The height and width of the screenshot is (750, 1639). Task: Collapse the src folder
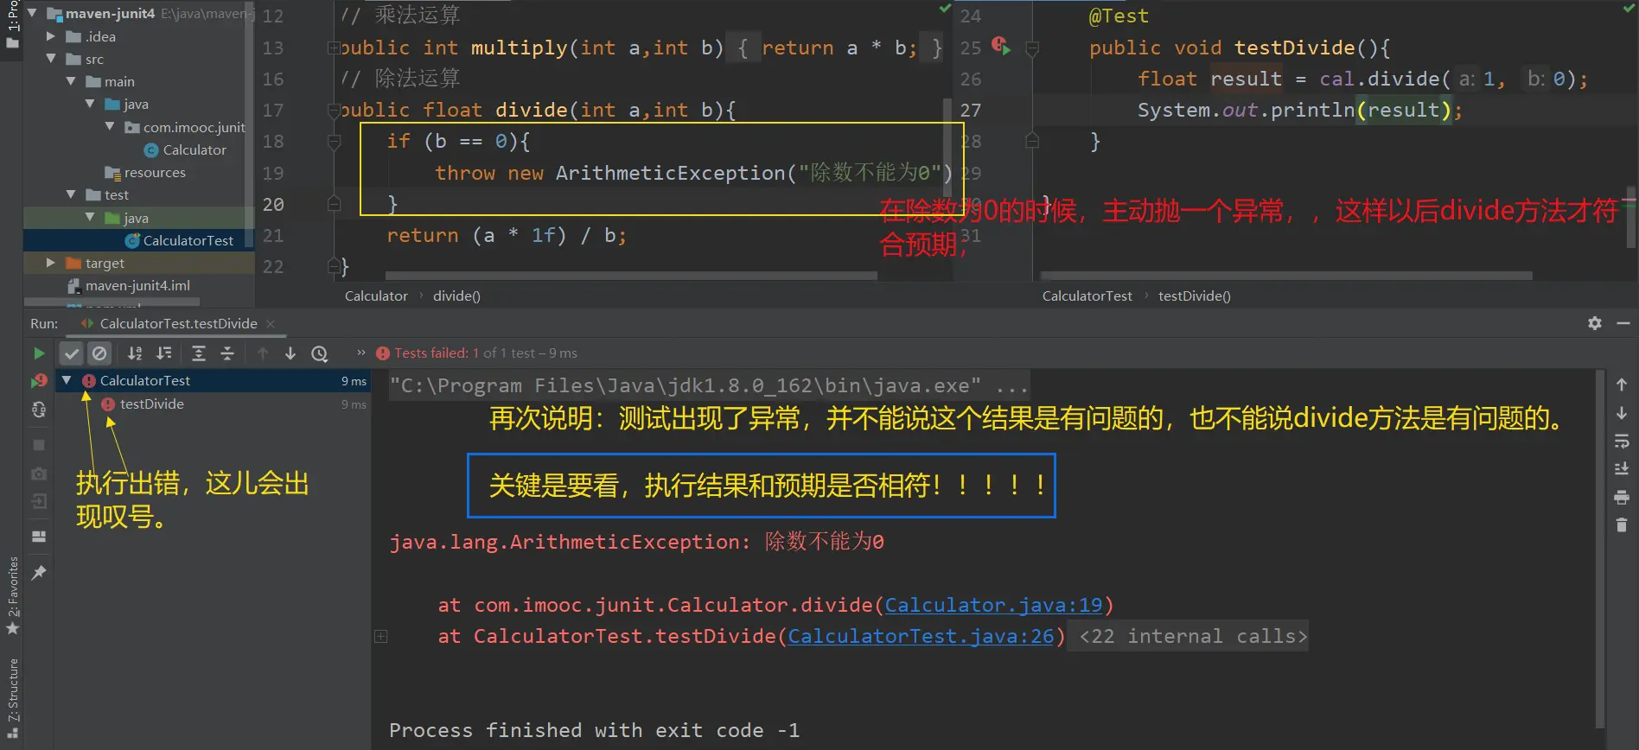click(x=51, y=59)
